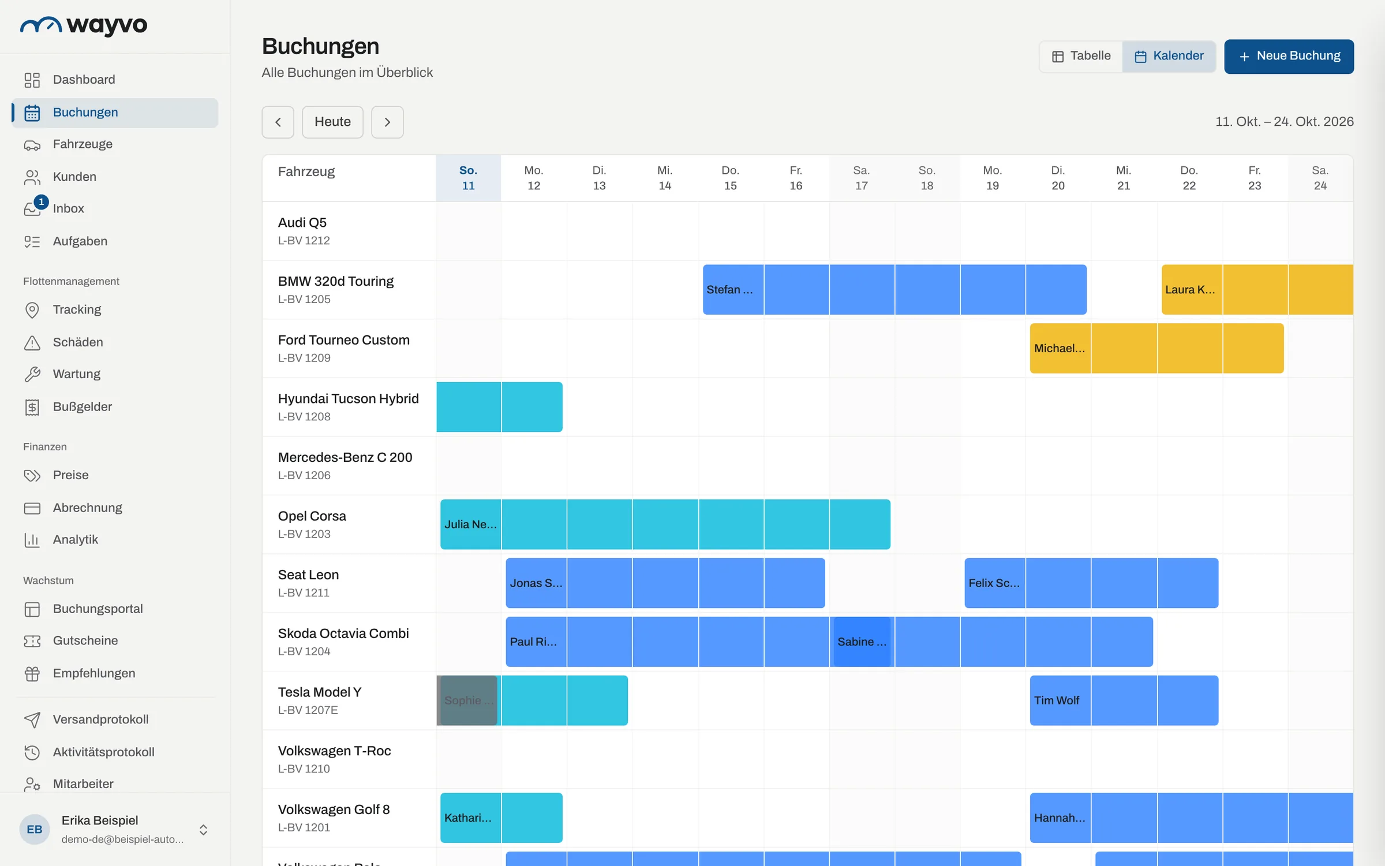Click the Versandprotokoll paper plane icon
This screenshot has width=1385, height=866.
coord(32,719)
